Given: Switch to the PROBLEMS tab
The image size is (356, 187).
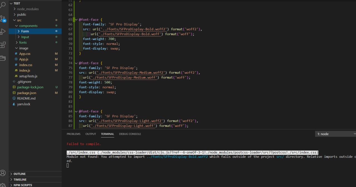Looking at the screenshot, I should pyautogui.click(x=73, y=134).
